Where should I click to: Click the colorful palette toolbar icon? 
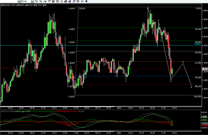click(x=70, y=1)
